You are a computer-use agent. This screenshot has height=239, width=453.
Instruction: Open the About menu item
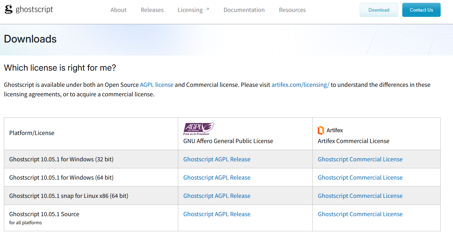click(x=118, y=10)
